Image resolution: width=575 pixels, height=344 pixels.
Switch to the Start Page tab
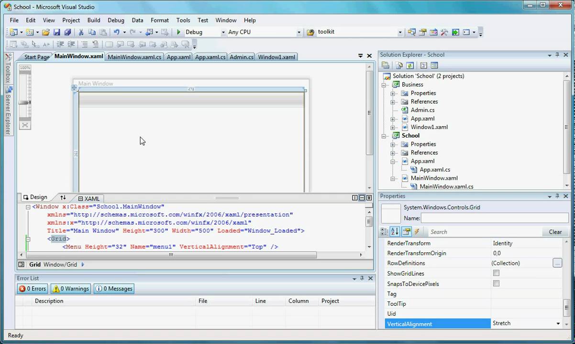tap(37, 57)
